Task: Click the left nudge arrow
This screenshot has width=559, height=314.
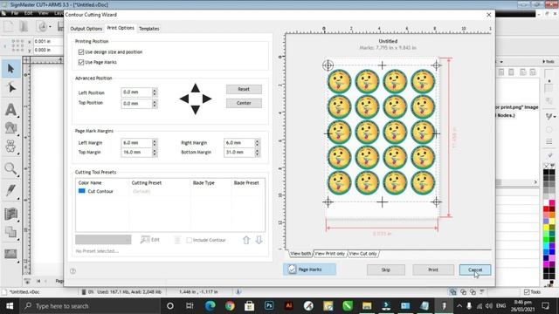Action: [184, 99]
